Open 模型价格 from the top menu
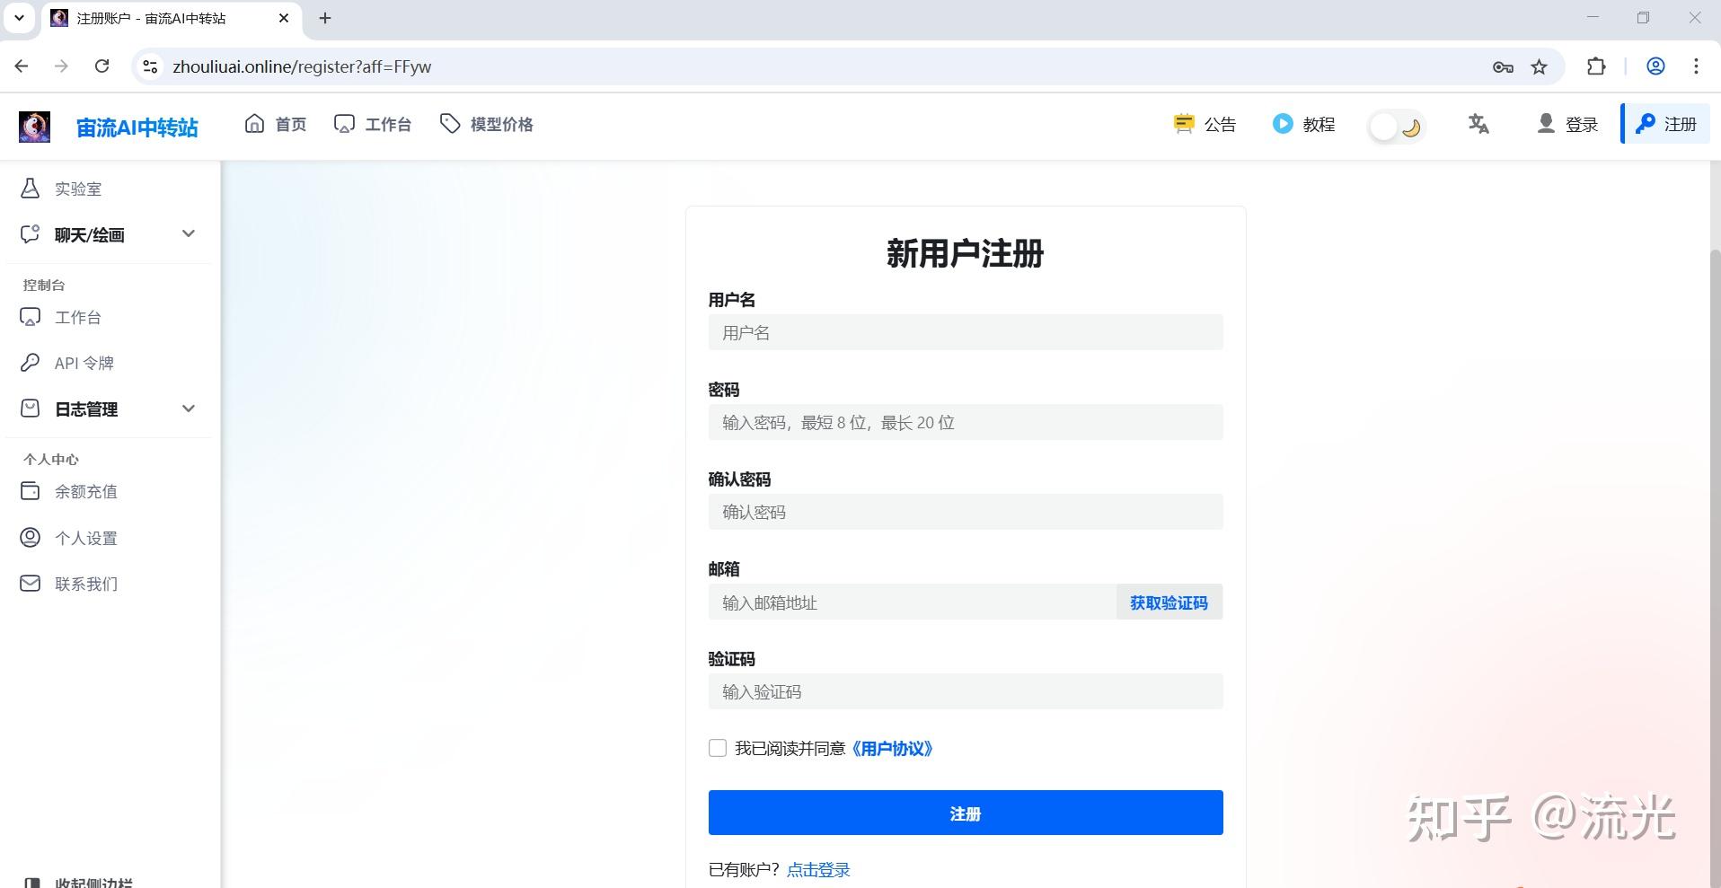The height and width of the screenshot is (888, 1721). pyautogui.click(x=486, y=124)
